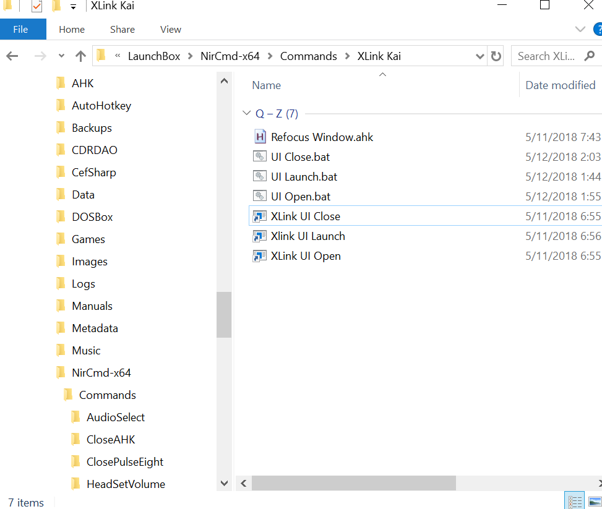Image resolution: width=602 pixels, height=509 pixels.
Task: Click in the Search XLink Kai box
Action: (546, 56)
